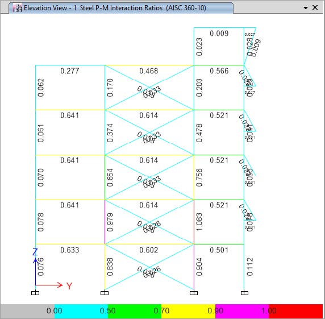This screenshot has height=319, width=325.
Task: Select base support under the 0.838 column
Action: (105, 293)
